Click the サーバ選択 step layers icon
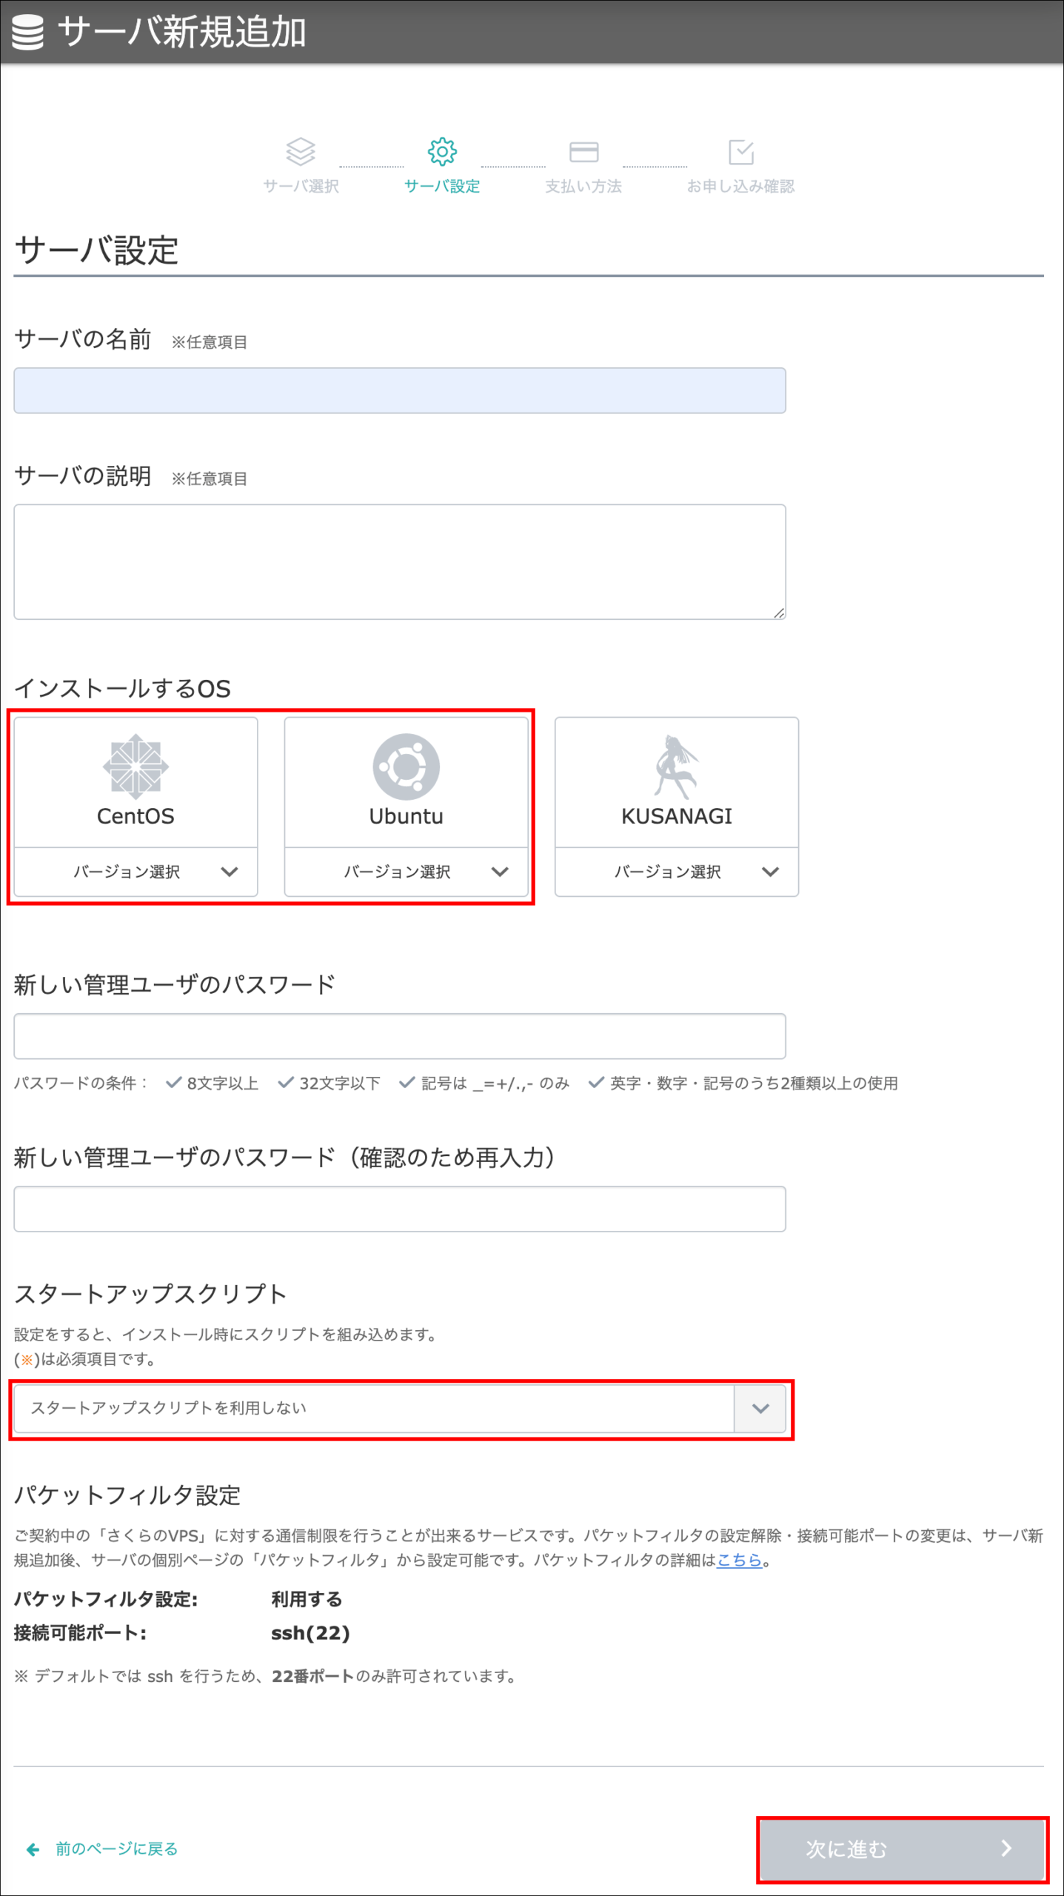Screen dimensions: 1064x1896 (x=301, y=152)
